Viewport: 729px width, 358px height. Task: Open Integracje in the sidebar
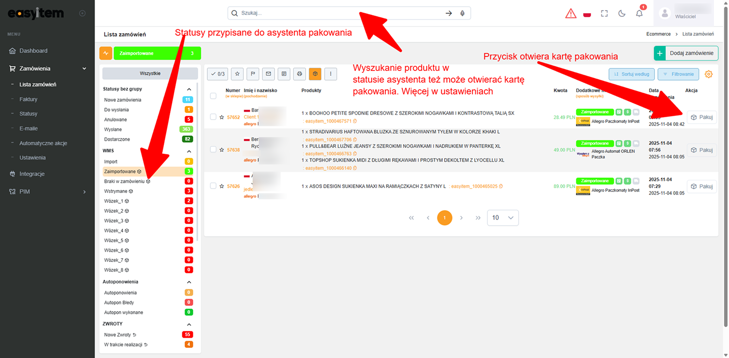(x=32, y=173)
